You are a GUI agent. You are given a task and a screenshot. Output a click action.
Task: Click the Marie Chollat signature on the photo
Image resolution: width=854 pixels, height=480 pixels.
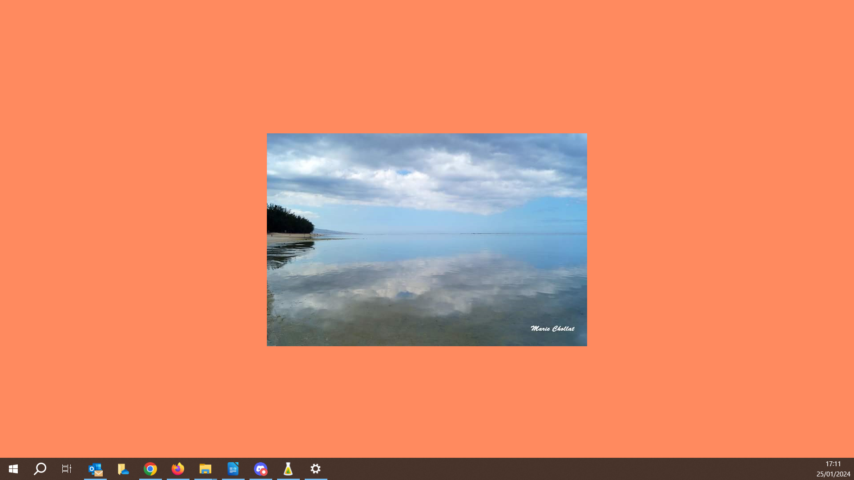(x=552, y=328)
